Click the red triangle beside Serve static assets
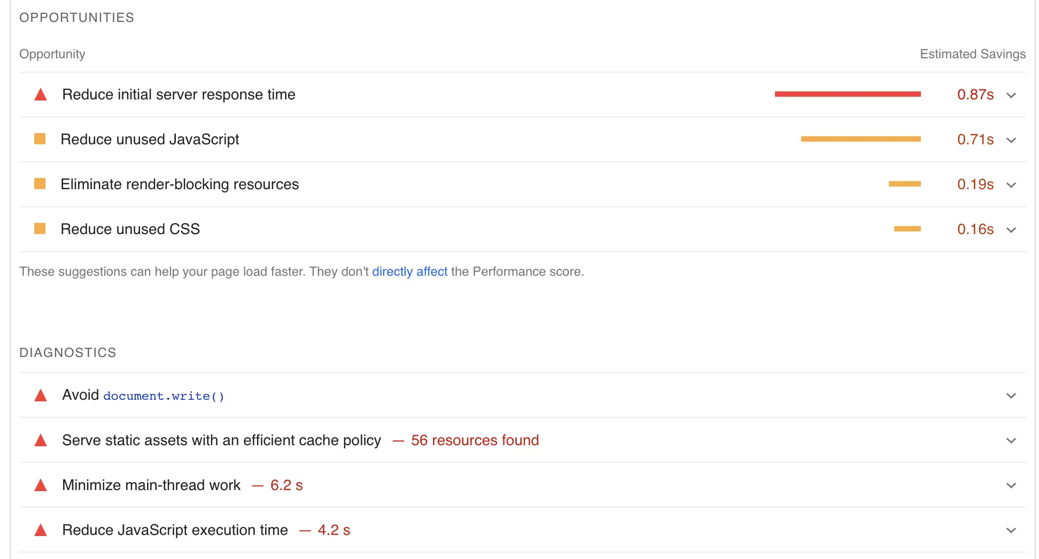Screen dimensions: 1039x559 coord(40,440)
